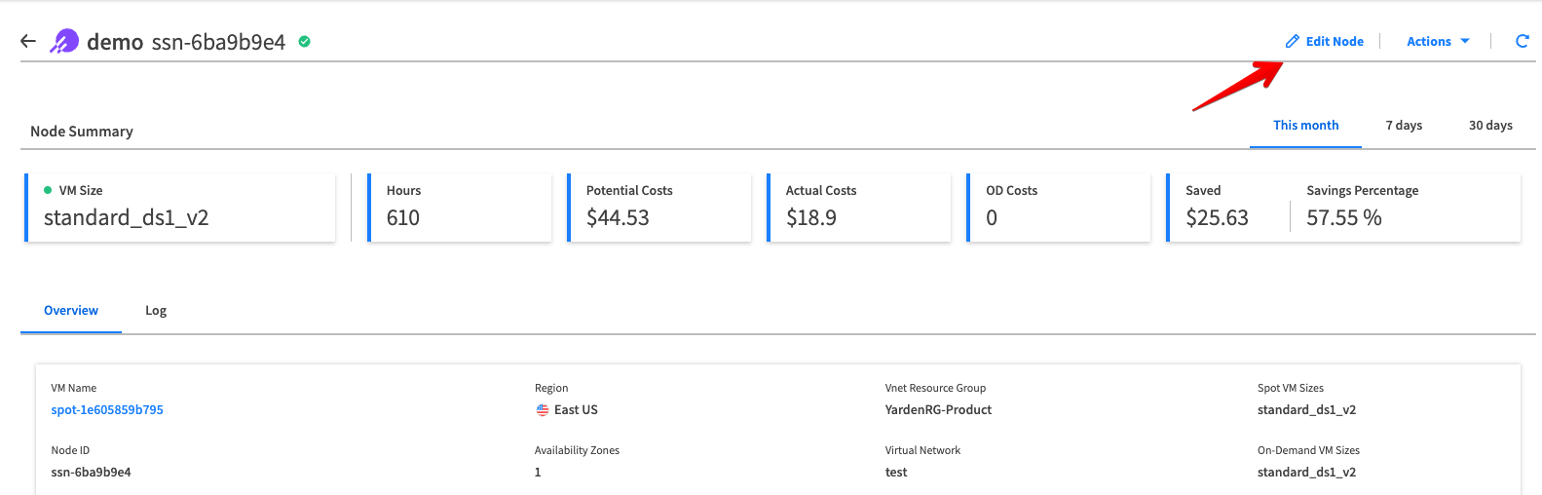Select the Overview tab

71,311
